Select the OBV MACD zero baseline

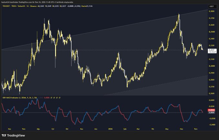point(105,113)
